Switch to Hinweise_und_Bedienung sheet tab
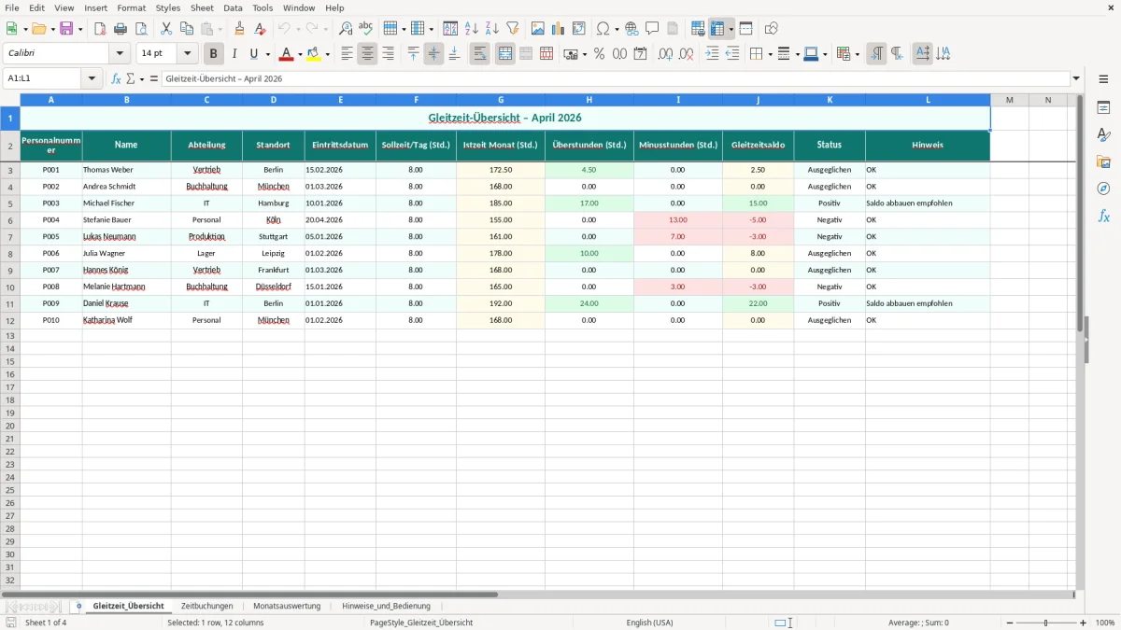1121x630 pixels. [386, 606]
